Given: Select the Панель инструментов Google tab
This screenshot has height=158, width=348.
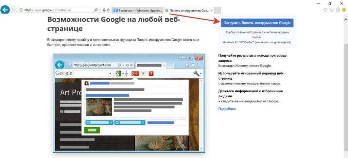Looking at the screenshot, I should click(187, 10).
